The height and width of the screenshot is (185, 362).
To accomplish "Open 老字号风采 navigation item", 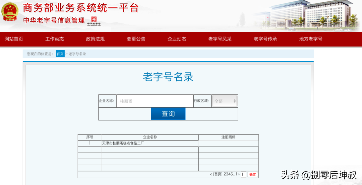I will tap(220, 39).
